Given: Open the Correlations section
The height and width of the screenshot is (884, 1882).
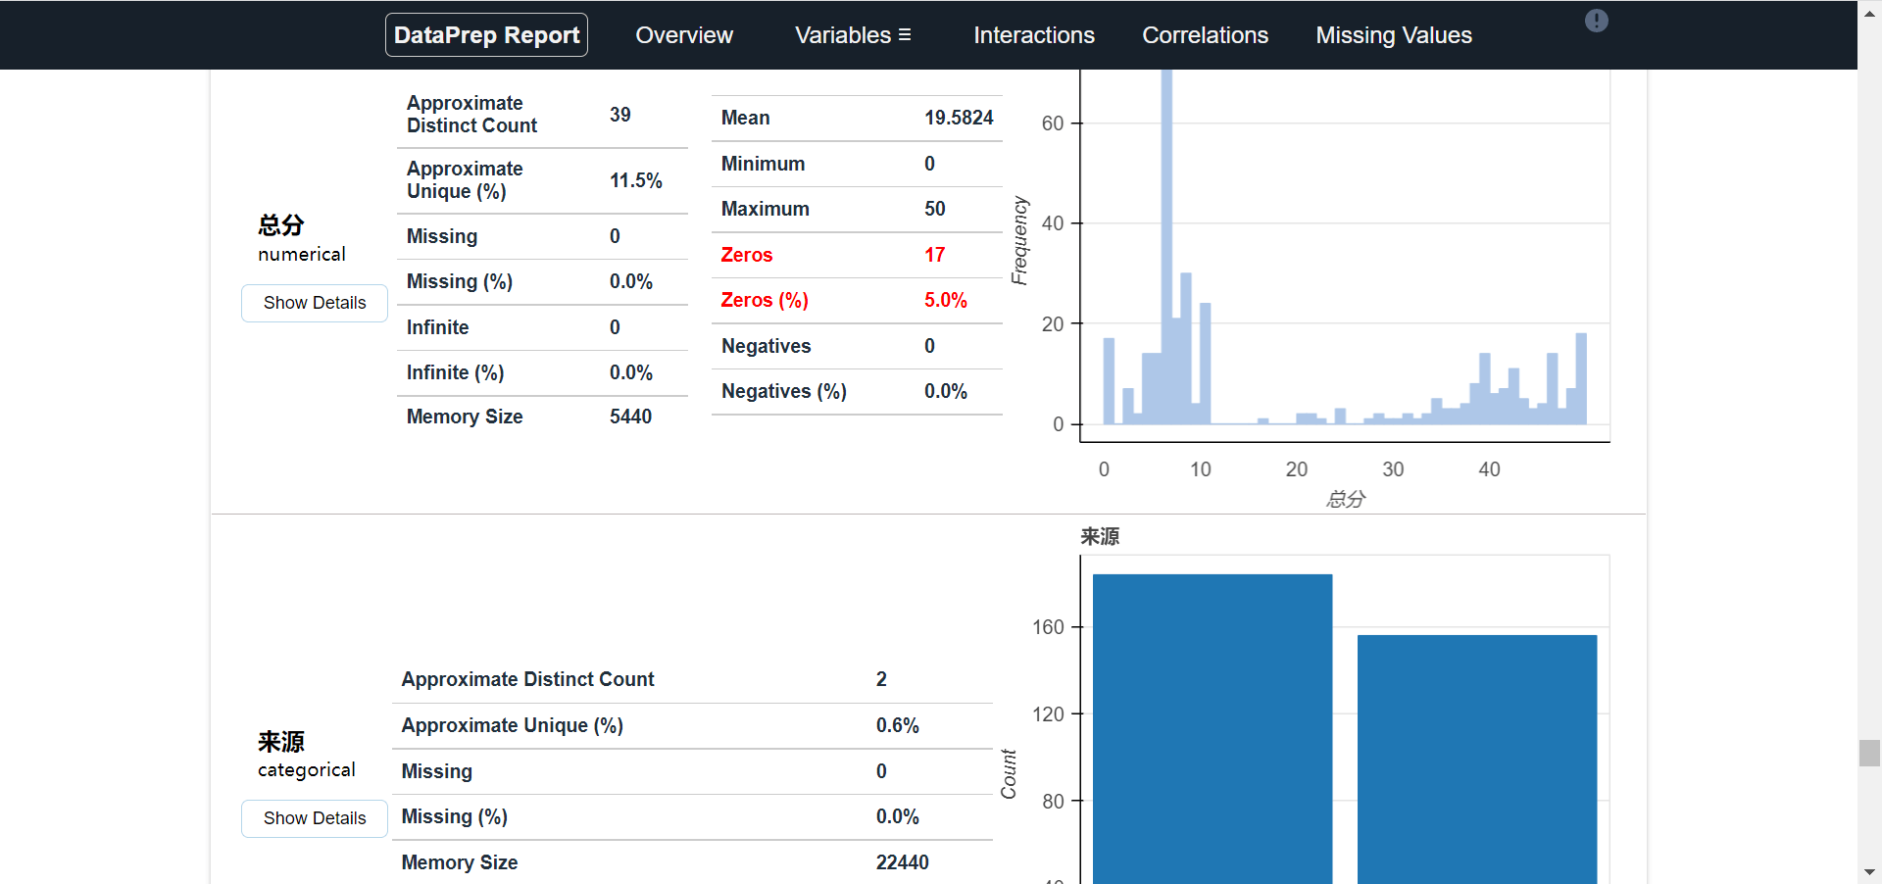Looking at the screenshot, I should (x=1205, y=35).
